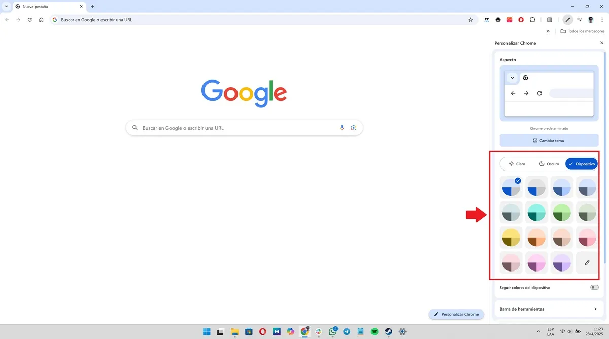Click the Customize Chrome pencil icon
This screenshot has height=339, width=609.
(567, 20)
